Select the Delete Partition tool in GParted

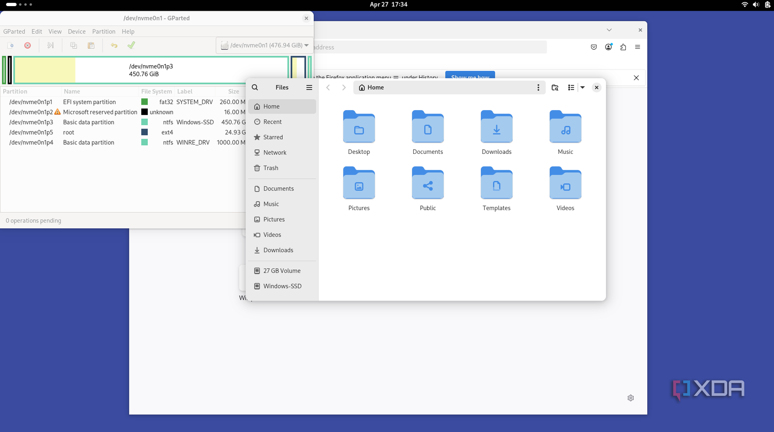(27, 45)
